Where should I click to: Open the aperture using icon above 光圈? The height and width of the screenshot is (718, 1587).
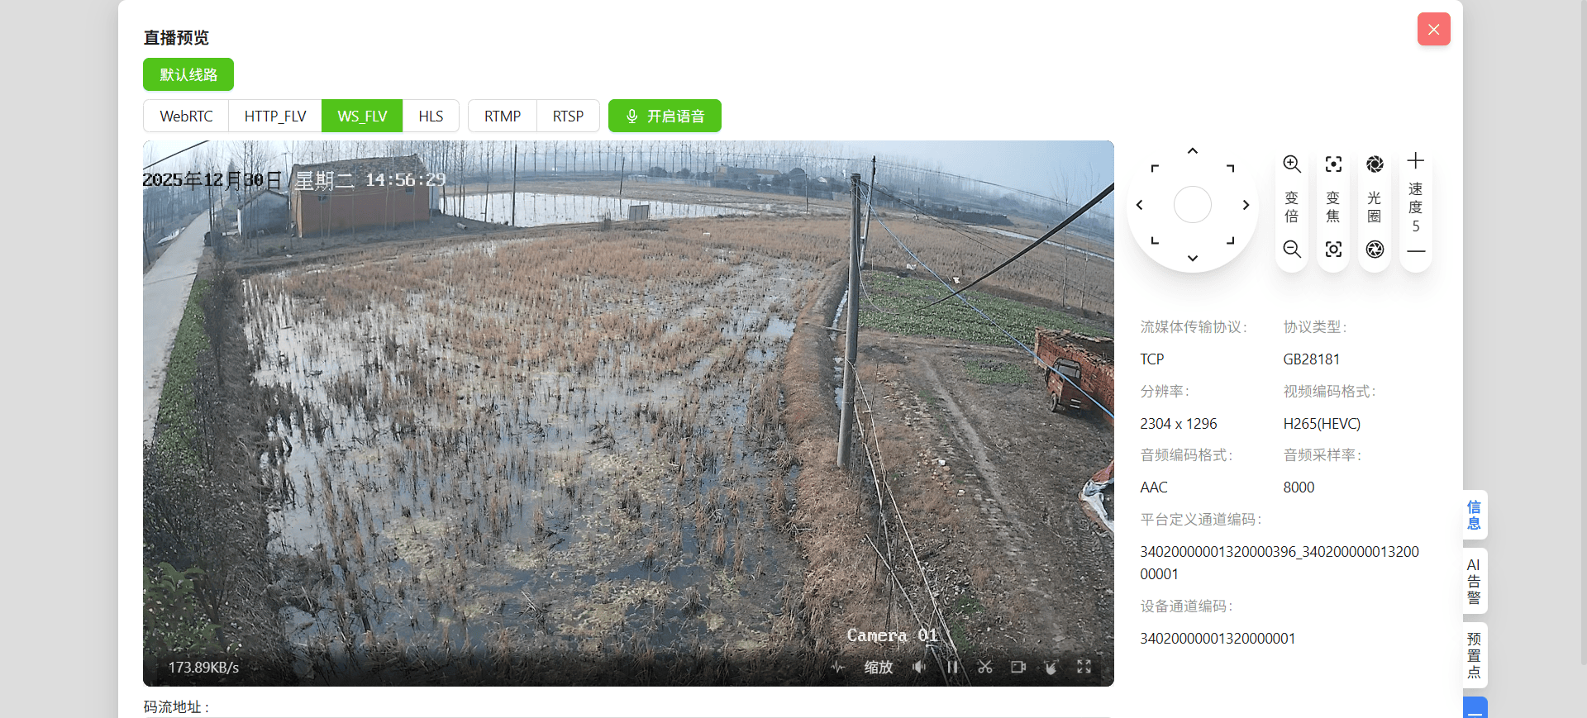(1375, 164)
